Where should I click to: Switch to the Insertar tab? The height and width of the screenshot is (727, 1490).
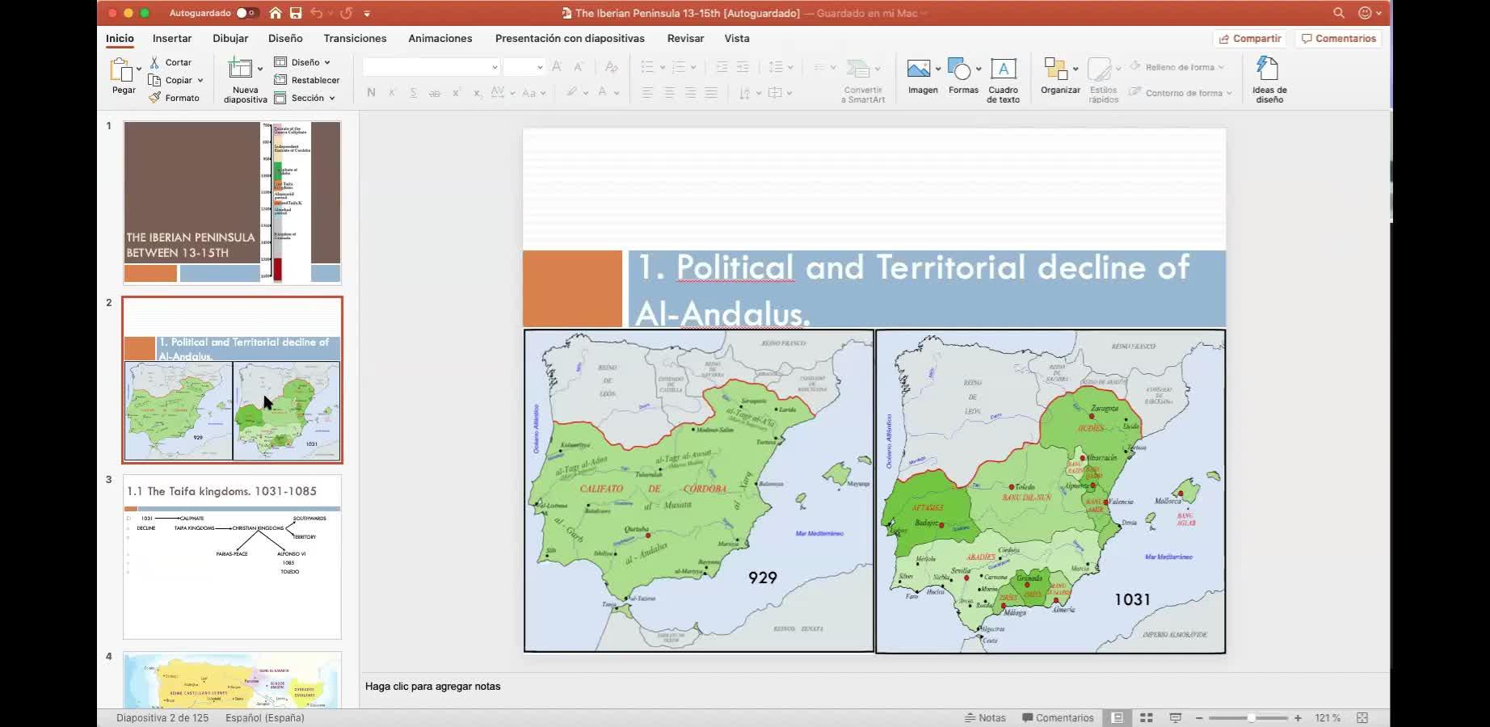pyautogui.click(x=172, y=38)
